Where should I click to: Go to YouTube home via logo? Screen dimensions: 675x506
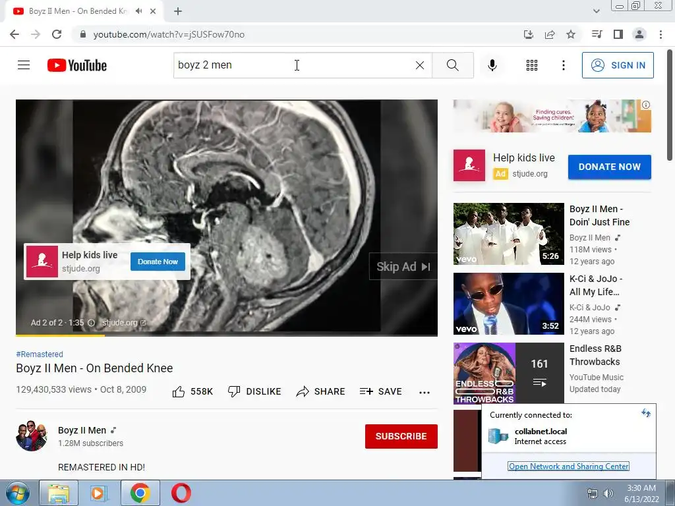[77, 65]
